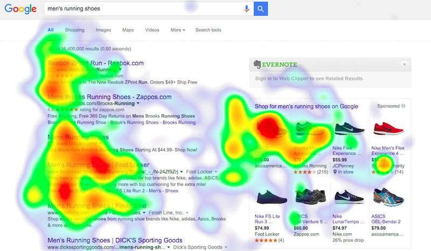
Task: Open the Google logo homepage
Action: click(x=20, y=9)
